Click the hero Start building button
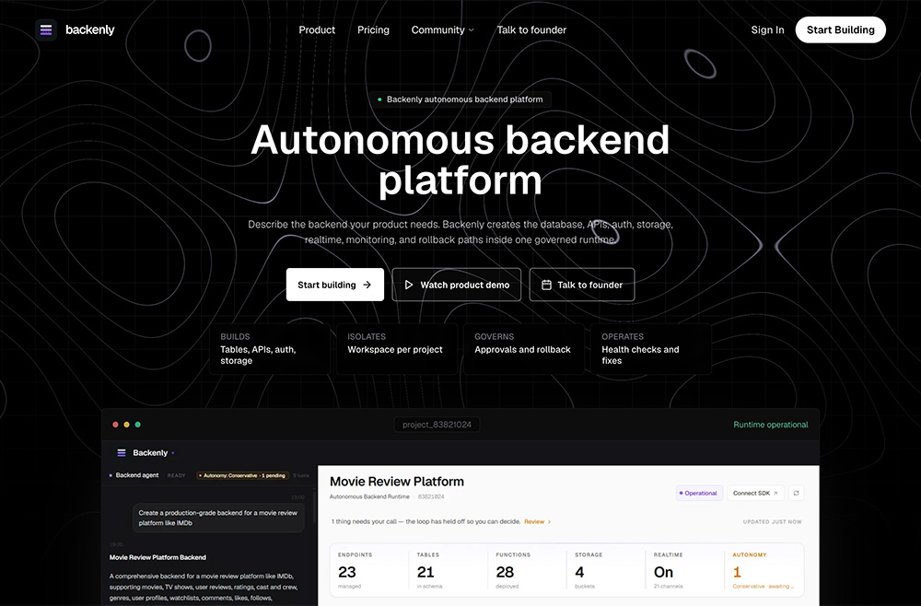921x606 pixels. (335, 285)
